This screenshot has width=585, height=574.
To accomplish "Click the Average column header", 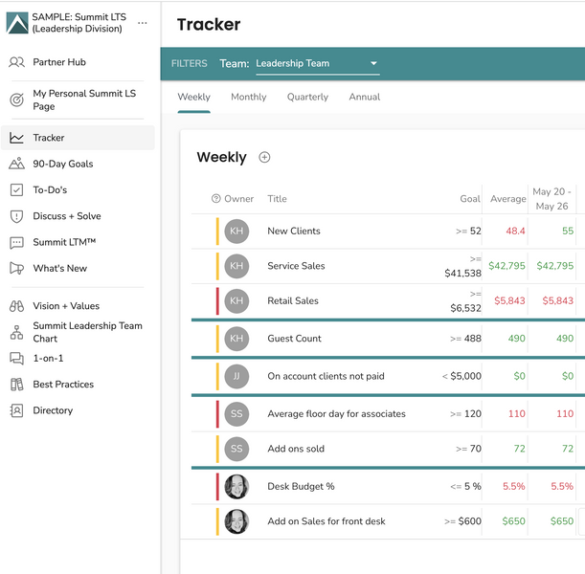I will click(x=508, y=199).
